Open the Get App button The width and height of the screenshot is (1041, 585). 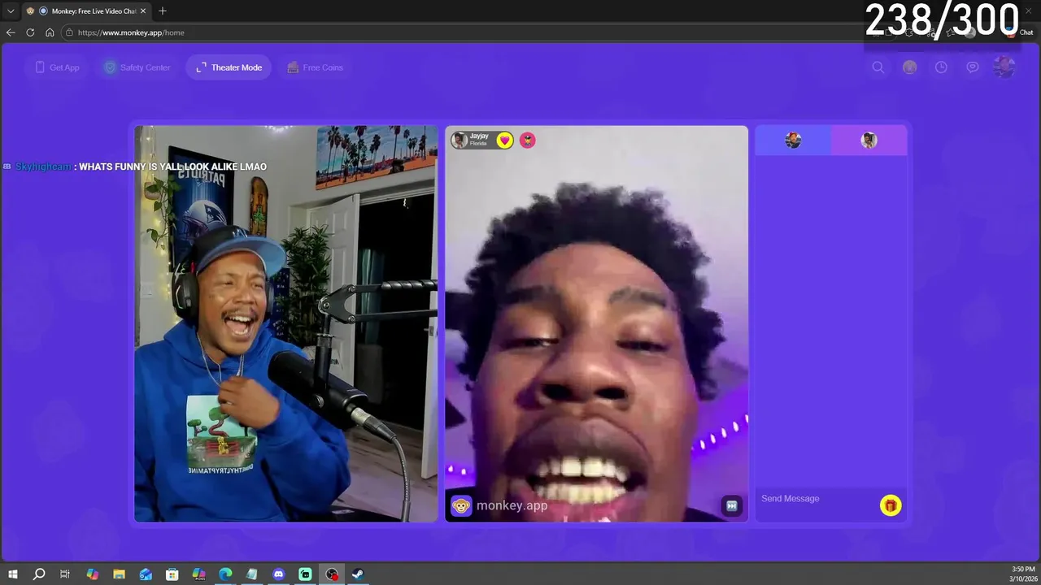pos(57,67)
